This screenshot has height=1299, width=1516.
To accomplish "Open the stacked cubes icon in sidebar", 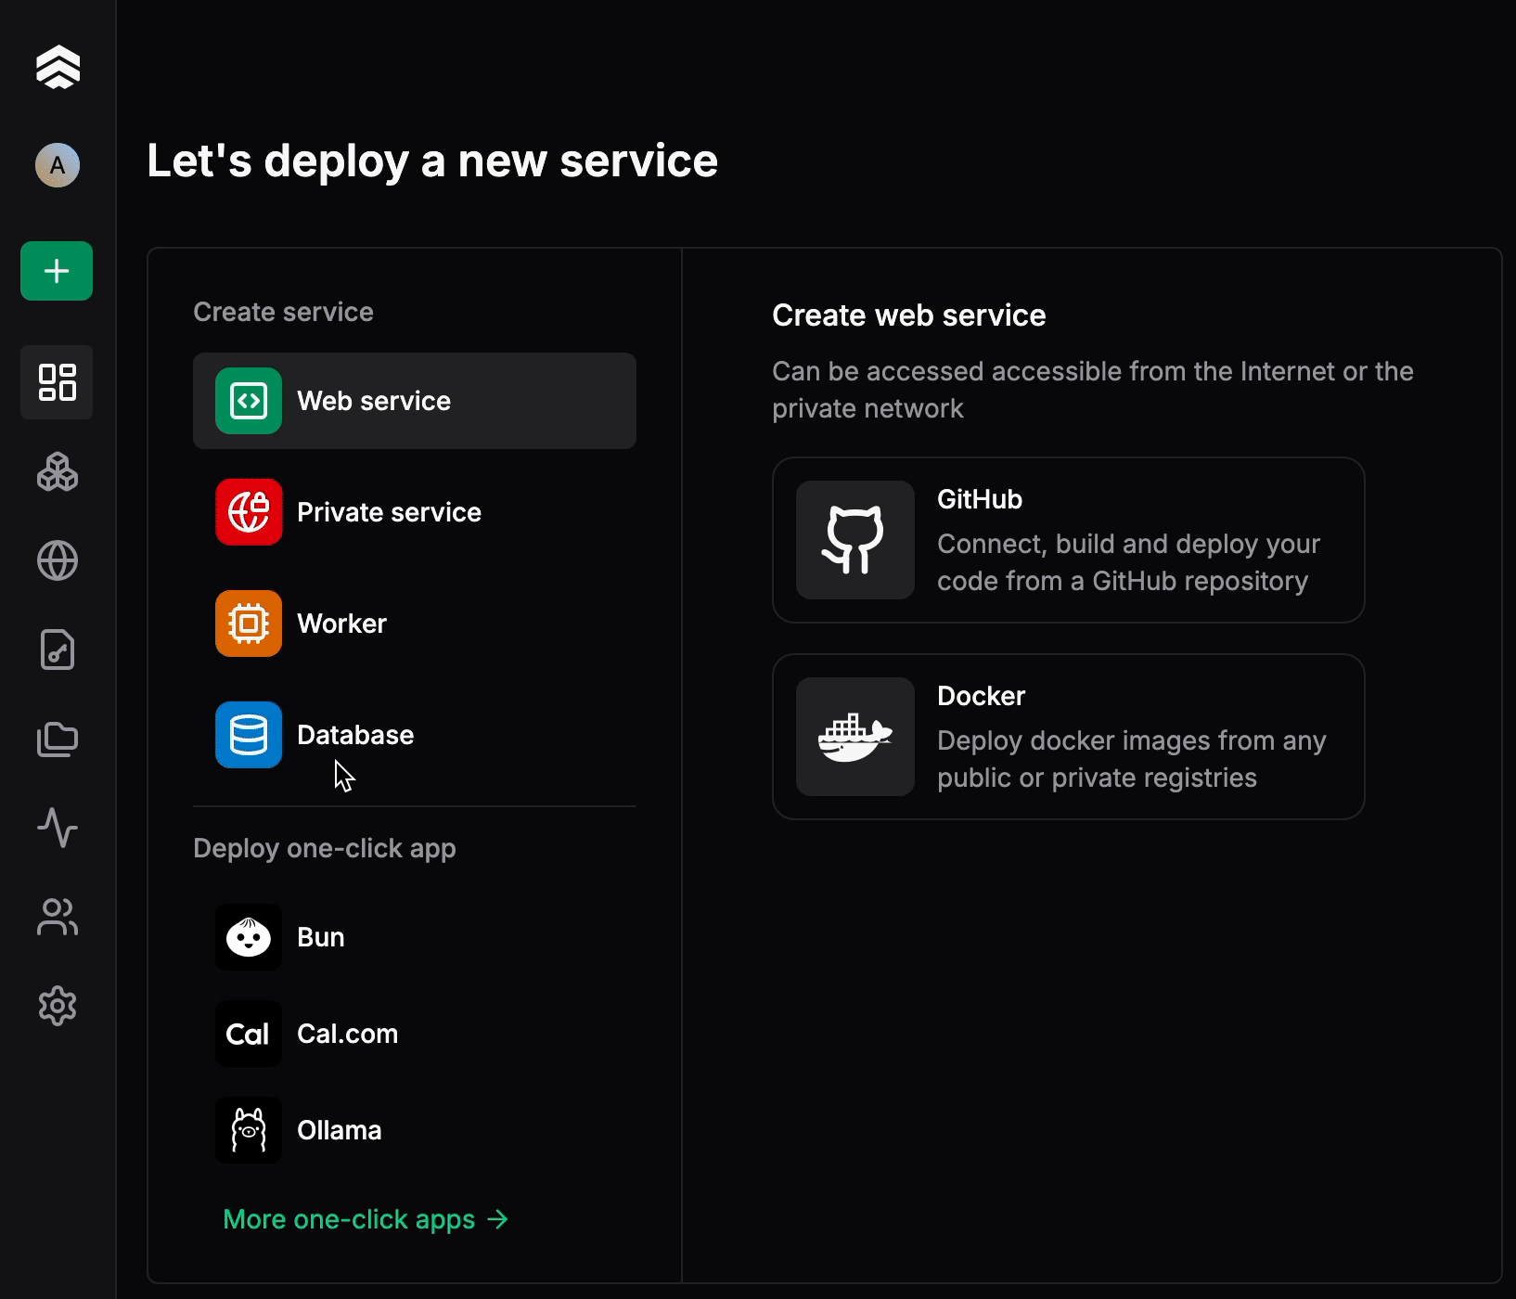I will [x=57, y=471].
